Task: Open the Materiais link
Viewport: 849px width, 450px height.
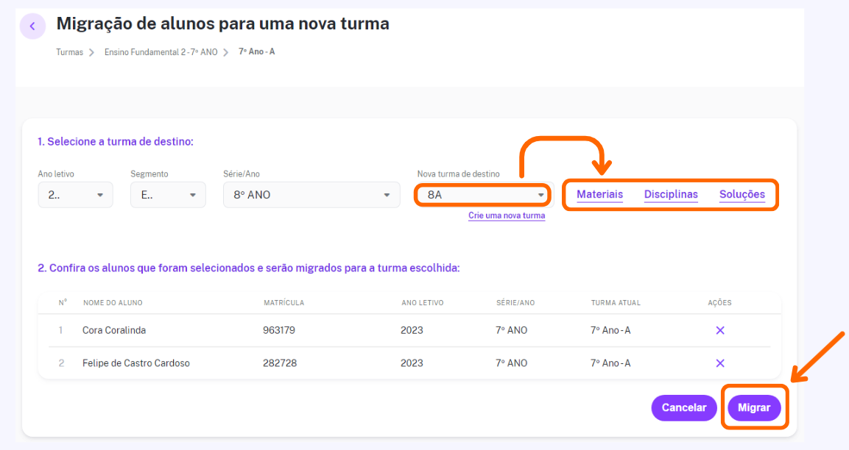Action: pos(599,195)
